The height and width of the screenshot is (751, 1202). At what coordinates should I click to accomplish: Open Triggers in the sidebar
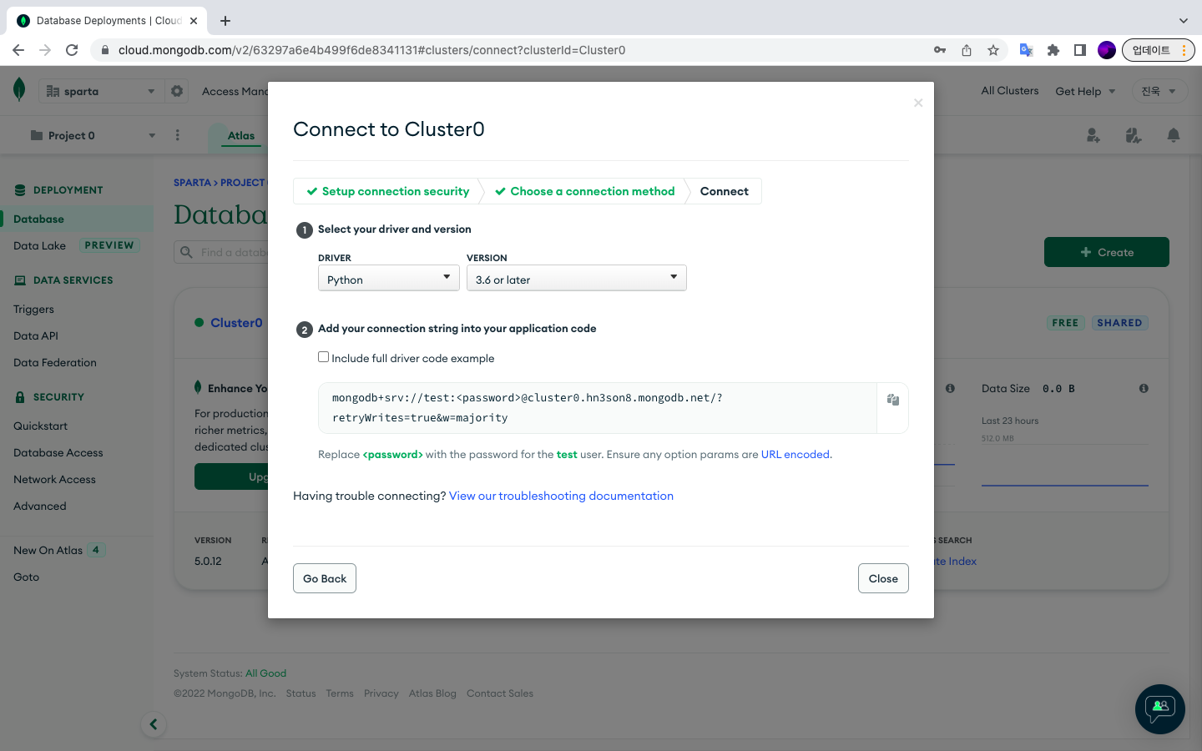33,309
